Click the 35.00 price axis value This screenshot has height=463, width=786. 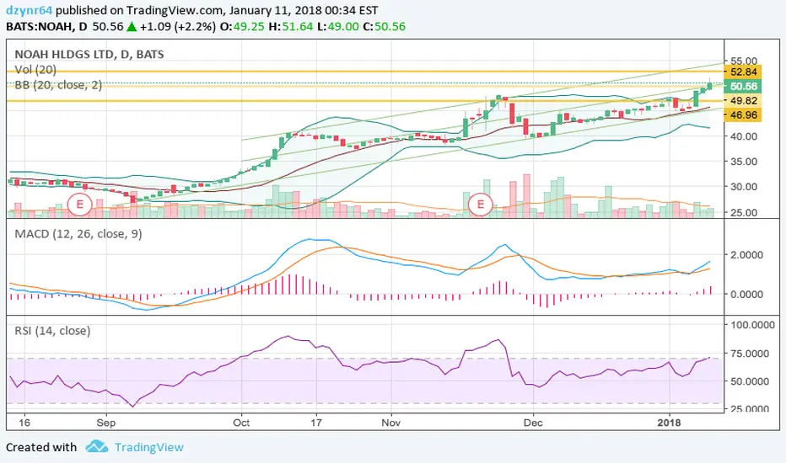pyautogui.click(x=744, y=162)
